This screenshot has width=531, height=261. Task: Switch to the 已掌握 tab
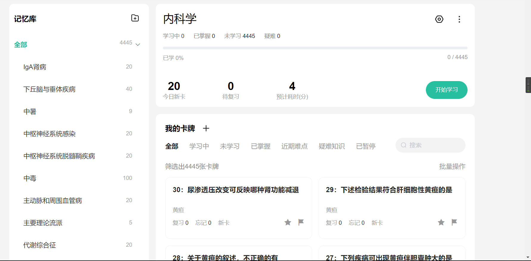[x=261, y=146]
